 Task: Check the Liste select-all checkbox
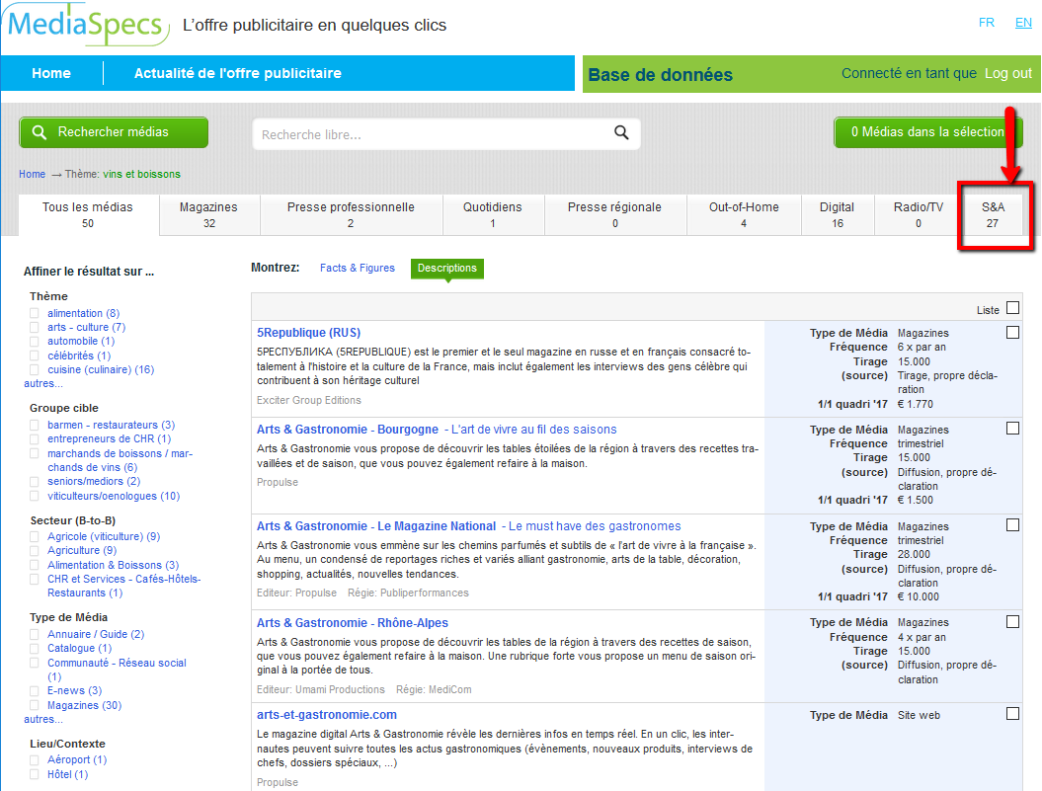pos(1012,308)
